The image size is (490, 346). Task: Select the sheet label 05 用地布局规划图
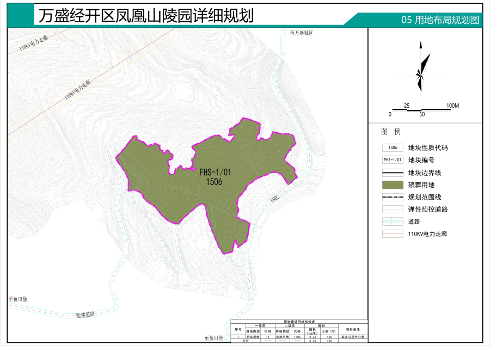click(440, 20)
